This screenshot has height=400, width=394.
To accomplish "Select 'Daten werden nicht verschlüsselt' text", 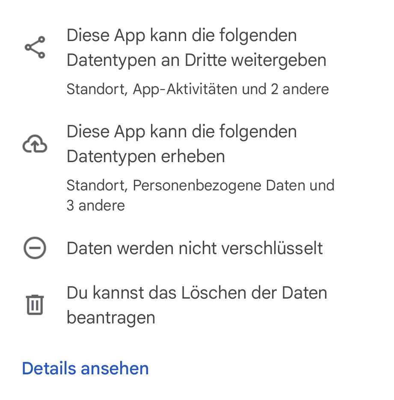I will [195, 249].
